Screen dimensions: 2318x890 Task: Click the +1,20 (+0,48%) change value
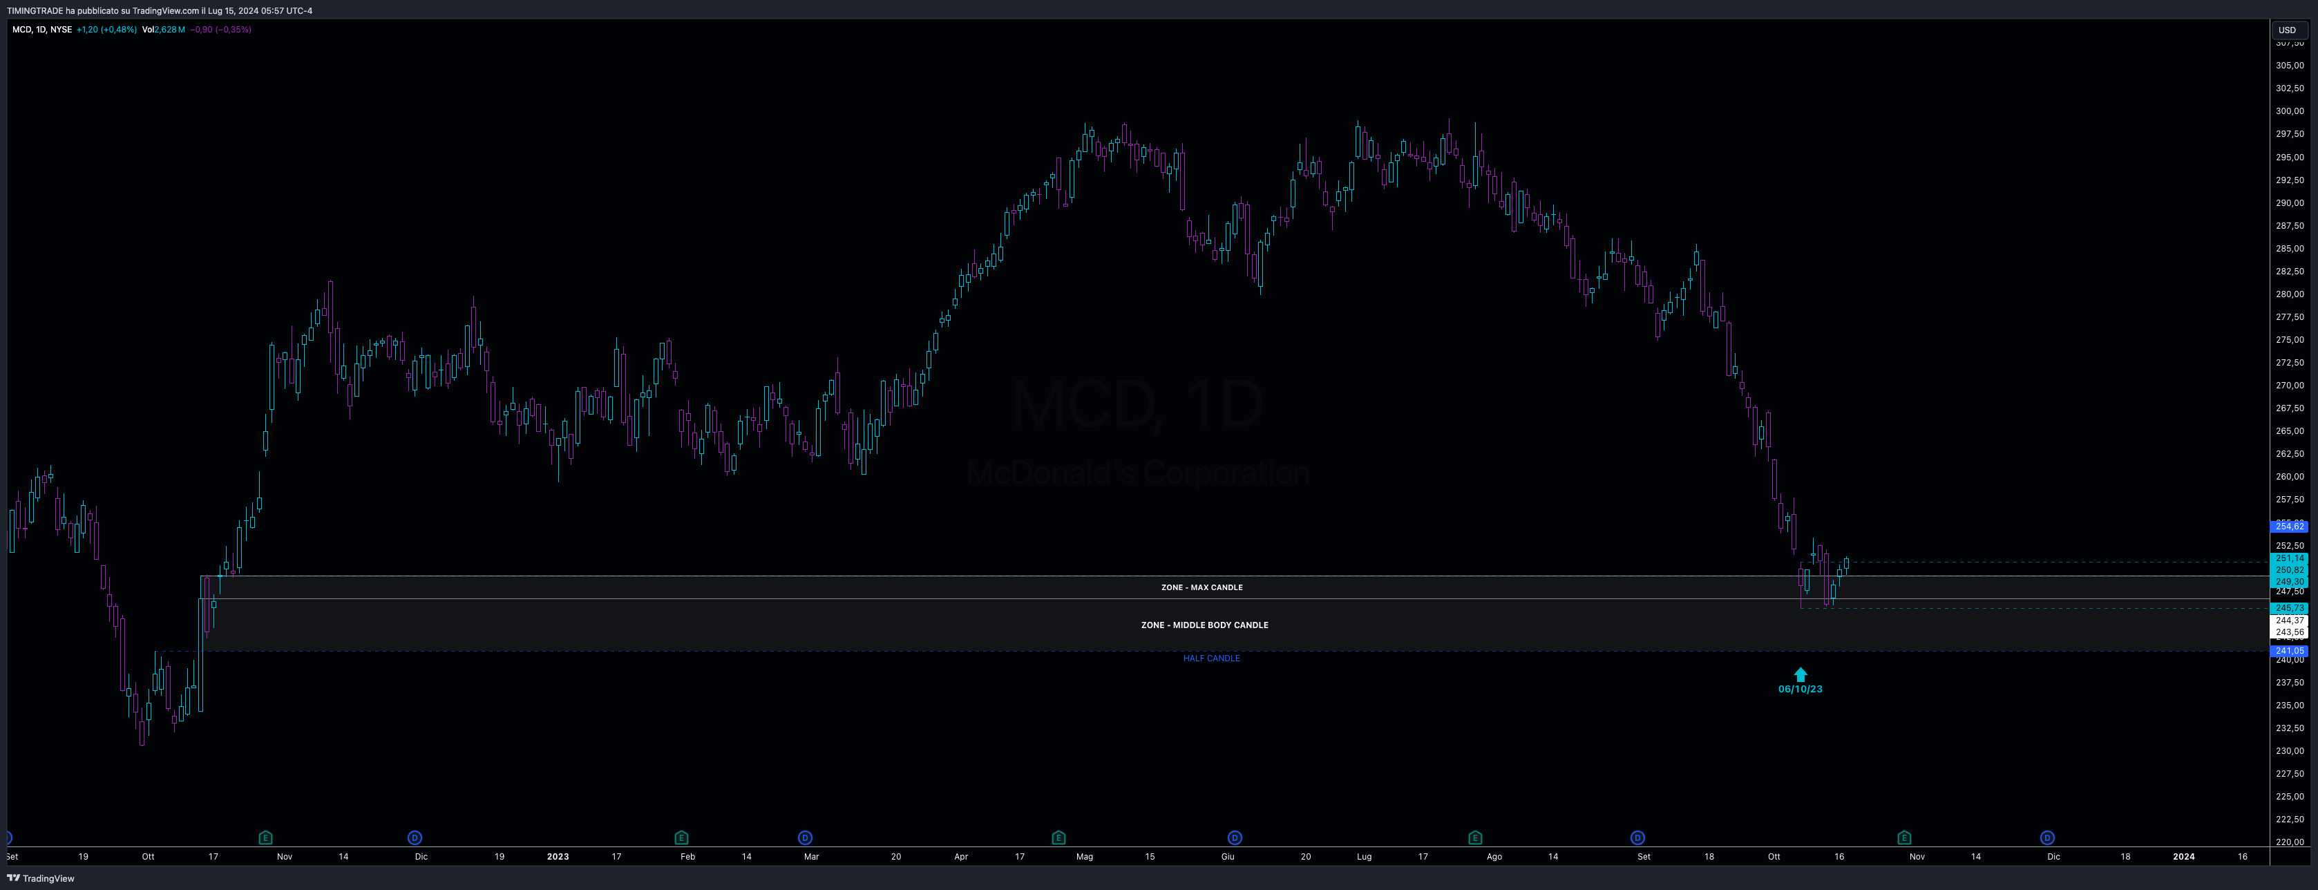[106, 30]
